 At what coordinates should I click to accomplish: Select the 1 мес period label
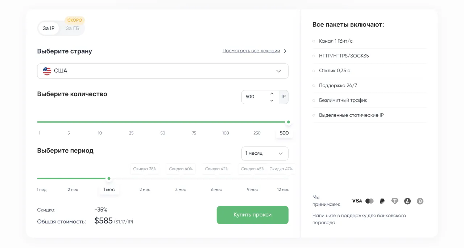pos(109,189)
